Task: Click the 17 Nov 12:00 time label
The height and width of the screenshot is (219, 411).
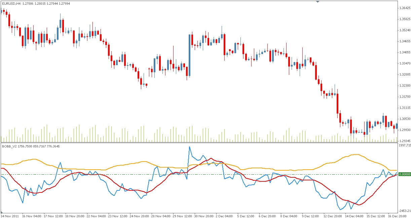Action: pyautogui.click(x=53, y=216)
